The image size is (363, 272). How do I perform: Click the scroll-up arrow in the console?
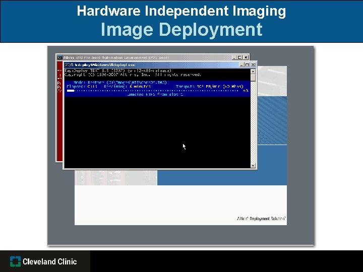coord(253,71)
